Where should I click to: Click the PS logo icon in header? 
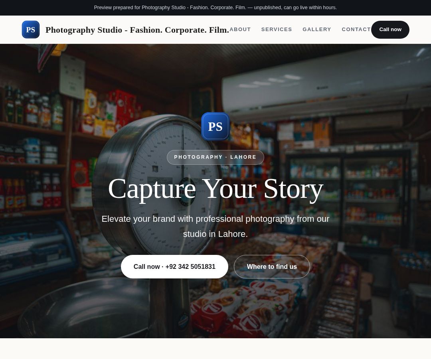30,30
